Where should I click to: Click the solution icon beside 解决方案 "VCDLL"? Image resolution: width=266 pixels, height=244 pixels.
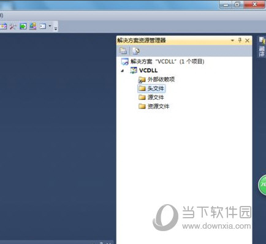point(124,61)
